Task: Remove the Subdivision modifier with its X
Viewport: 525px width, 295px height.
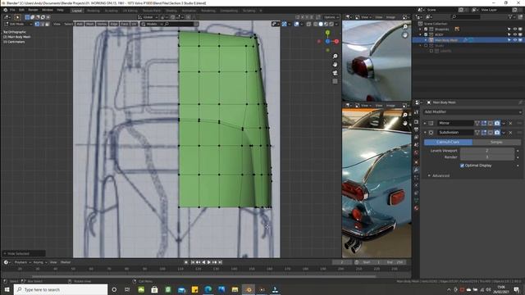Action: point(510,133)
